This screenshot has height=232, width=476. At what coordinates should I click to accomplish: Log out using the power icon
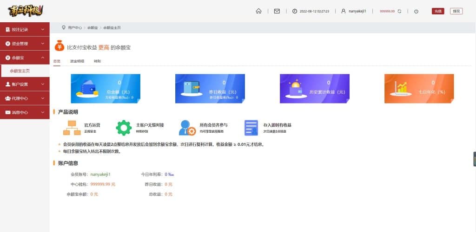[416, 11]
